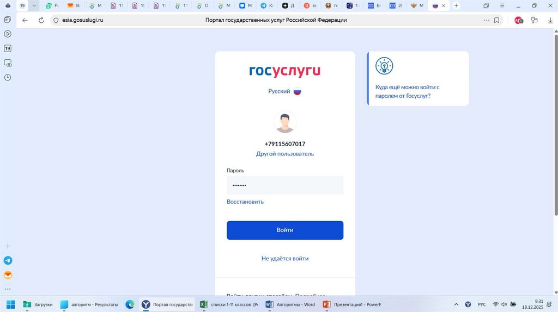
Task: Open the notification bell in taskbar
Action: (x=549, y=304)
